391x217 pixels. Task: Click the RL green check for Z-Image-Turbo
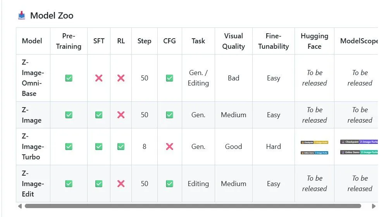tap(121, 147)
